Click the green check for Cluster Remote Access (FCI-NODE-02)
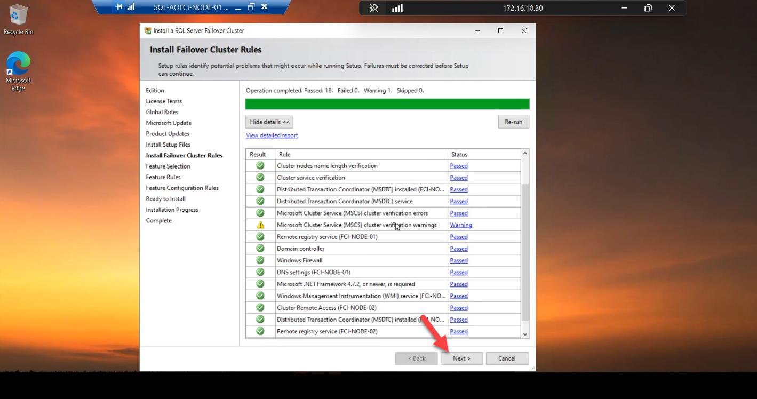The image size is (757, 399). tap(260, 307)
